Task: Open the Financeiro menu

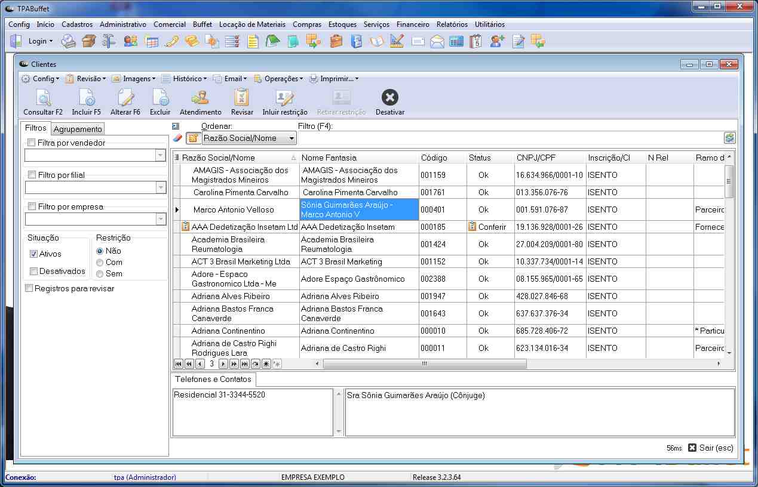Action: point(412,24)
